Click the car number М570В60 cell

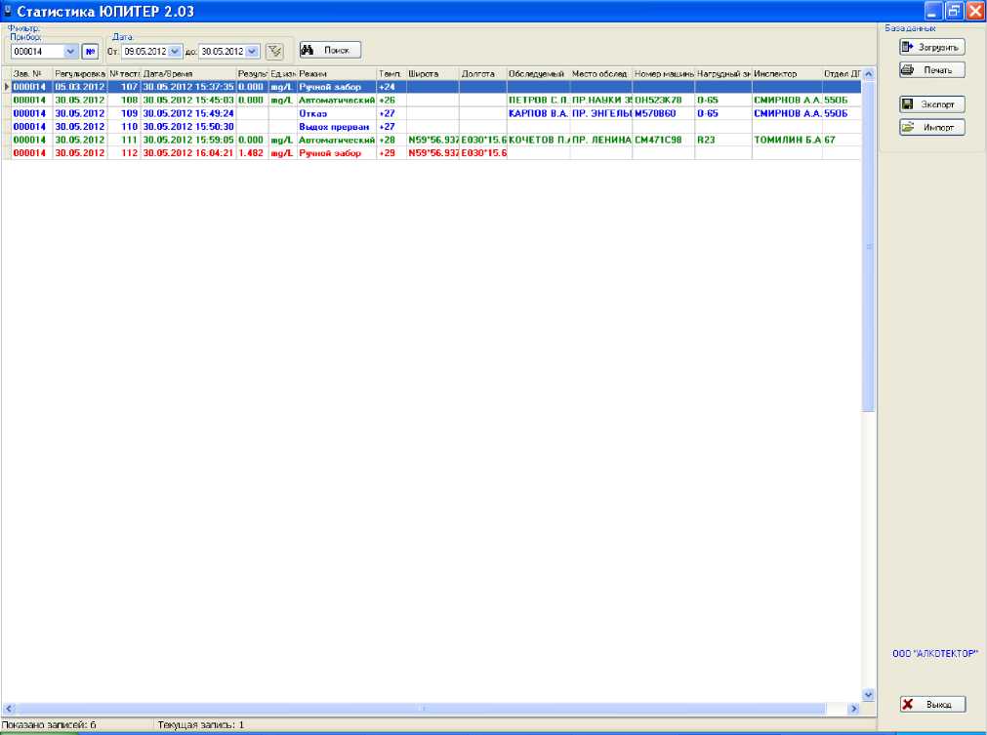click(x=664, y=113)
